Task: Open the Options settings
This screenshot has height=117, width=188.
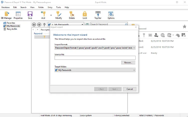Action: (111, 15)
